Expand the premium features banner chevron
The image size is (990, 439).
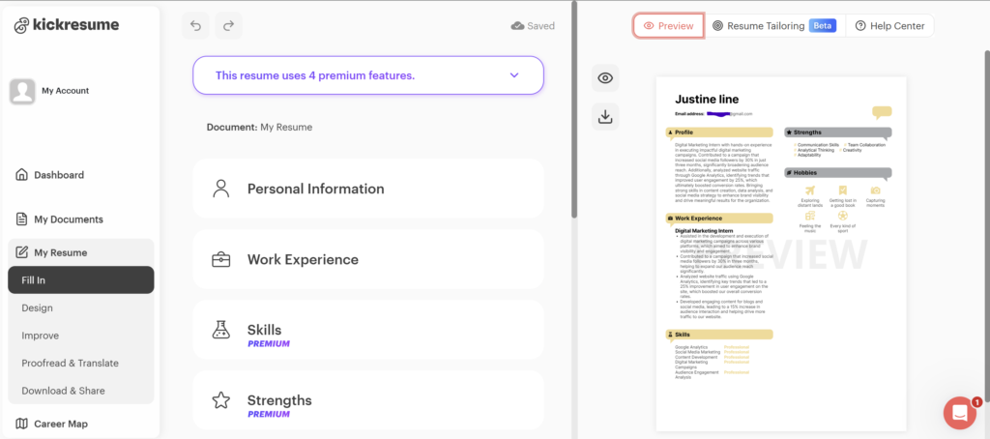(514, 75)
